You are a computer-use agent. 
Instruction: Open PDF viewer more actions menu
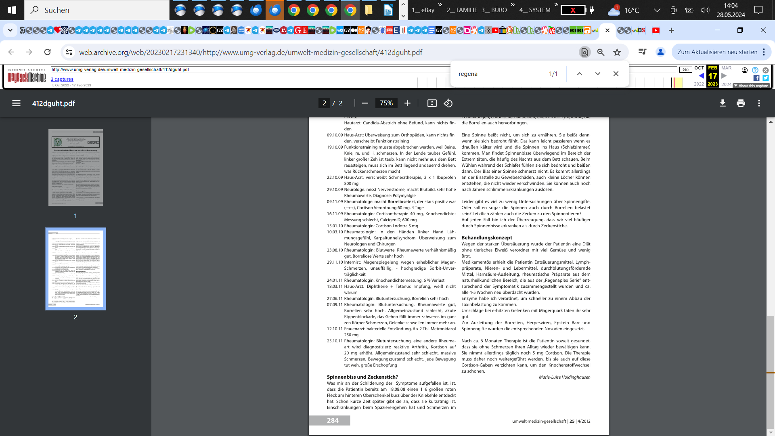[759, 103]
